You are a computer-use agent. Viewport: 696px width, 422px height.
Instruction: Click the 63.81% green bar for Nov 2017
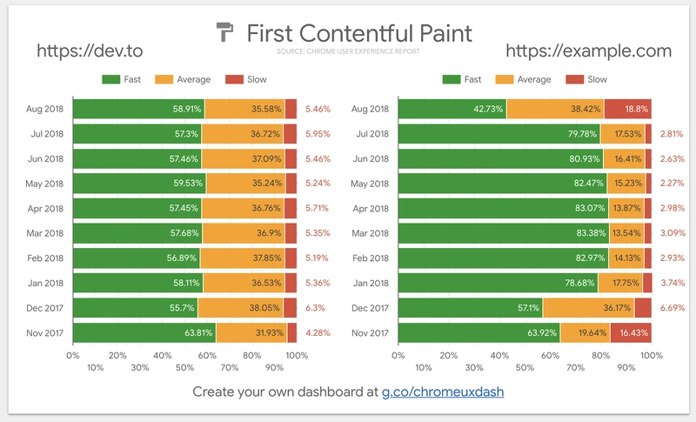point(144,332)
